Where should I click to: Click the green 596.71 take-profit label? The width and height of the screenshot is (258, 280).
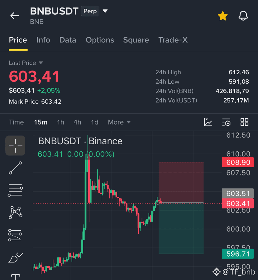(238, 254)
